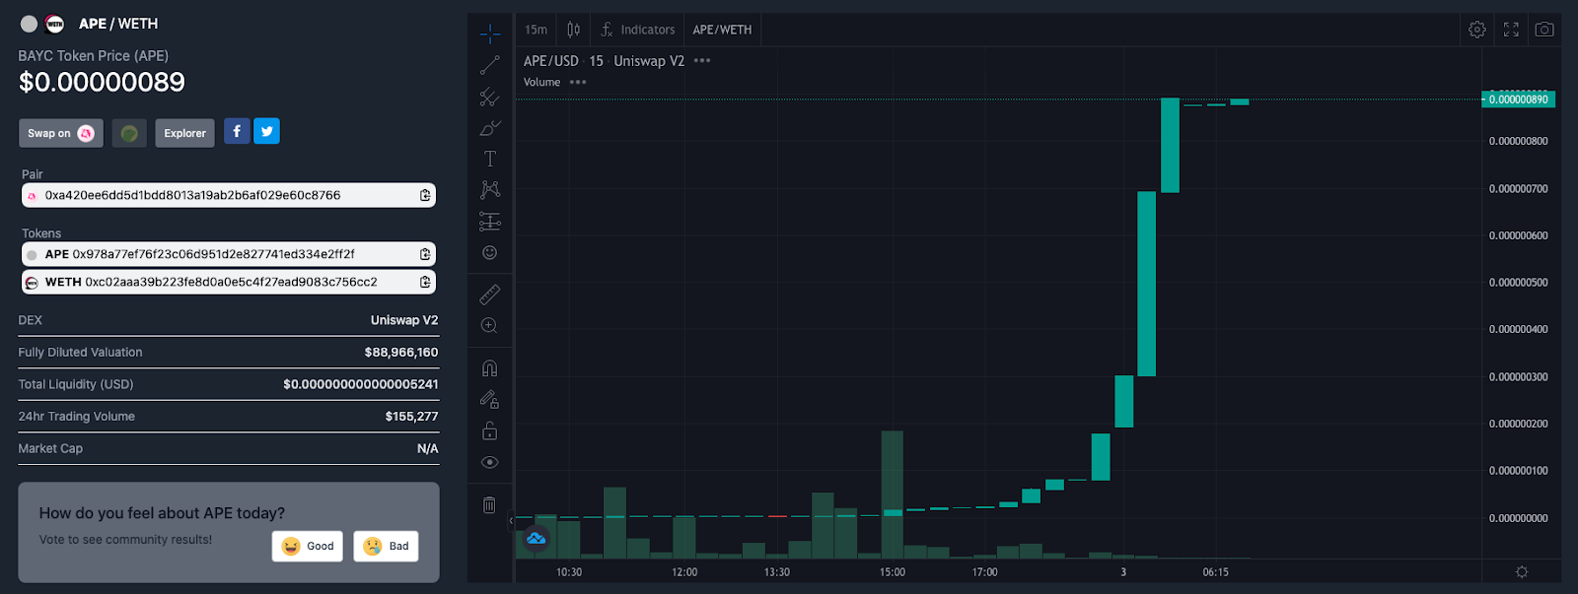Enter fullscreen chart mode
This screenshot has height=594, width=1578.
point(1511,30)
